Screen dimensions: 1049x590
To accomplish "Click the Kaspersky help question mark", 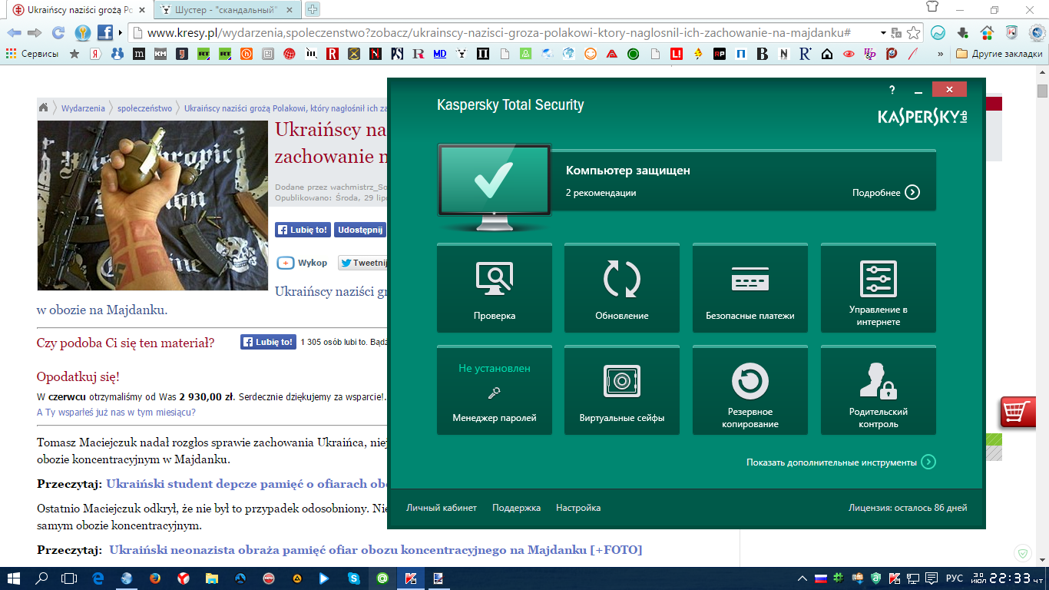I will click(892, 90).
